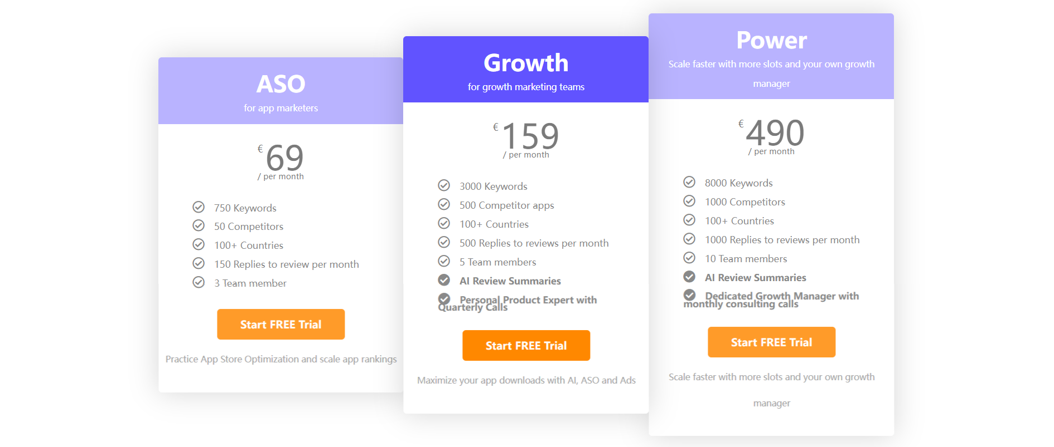Screen dimensions: 1054x447
Task: Click the check icon next to 5 Team members
Action: (444, 261)
